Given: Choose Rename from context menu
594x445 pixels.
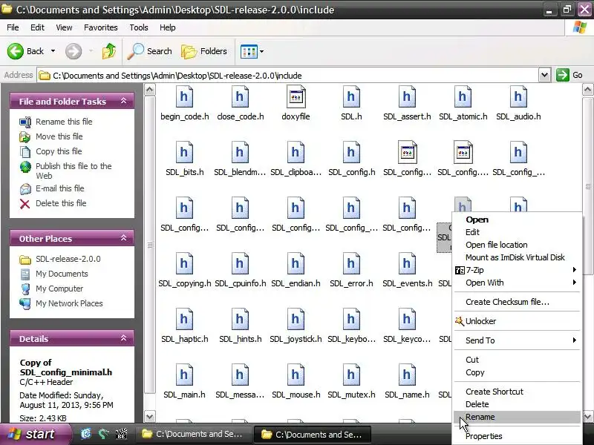Looking at the screenshot, I should tap(517, 417).
